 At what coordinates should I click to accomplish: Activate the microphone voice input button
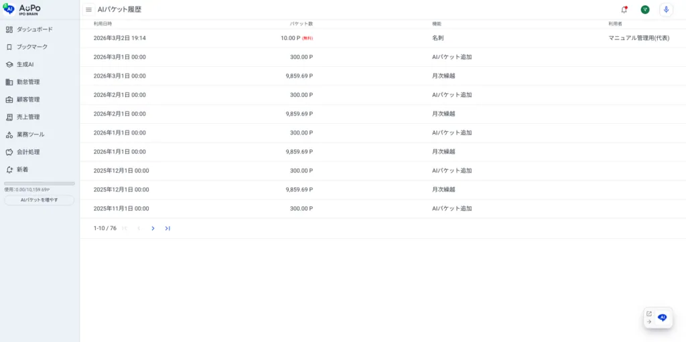[x=666, y=9]
